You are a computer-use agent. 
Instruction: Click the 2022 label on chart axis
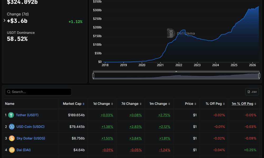click(x=179, y=65)
